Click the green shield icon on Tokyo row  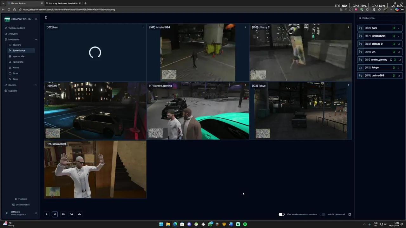point(394,67)
